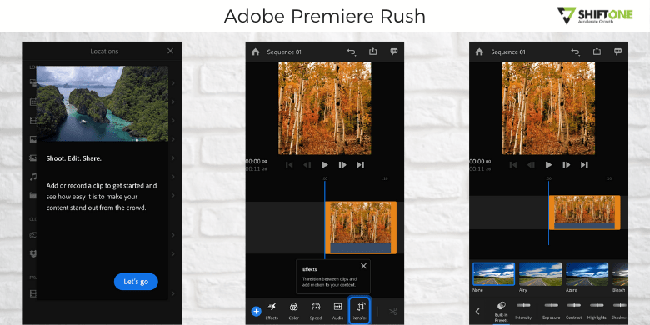Screen dimensions: 650x325
Task: Open the feedback bubble on the Effects-tooltip screen
Action: (x=394, y=52)
